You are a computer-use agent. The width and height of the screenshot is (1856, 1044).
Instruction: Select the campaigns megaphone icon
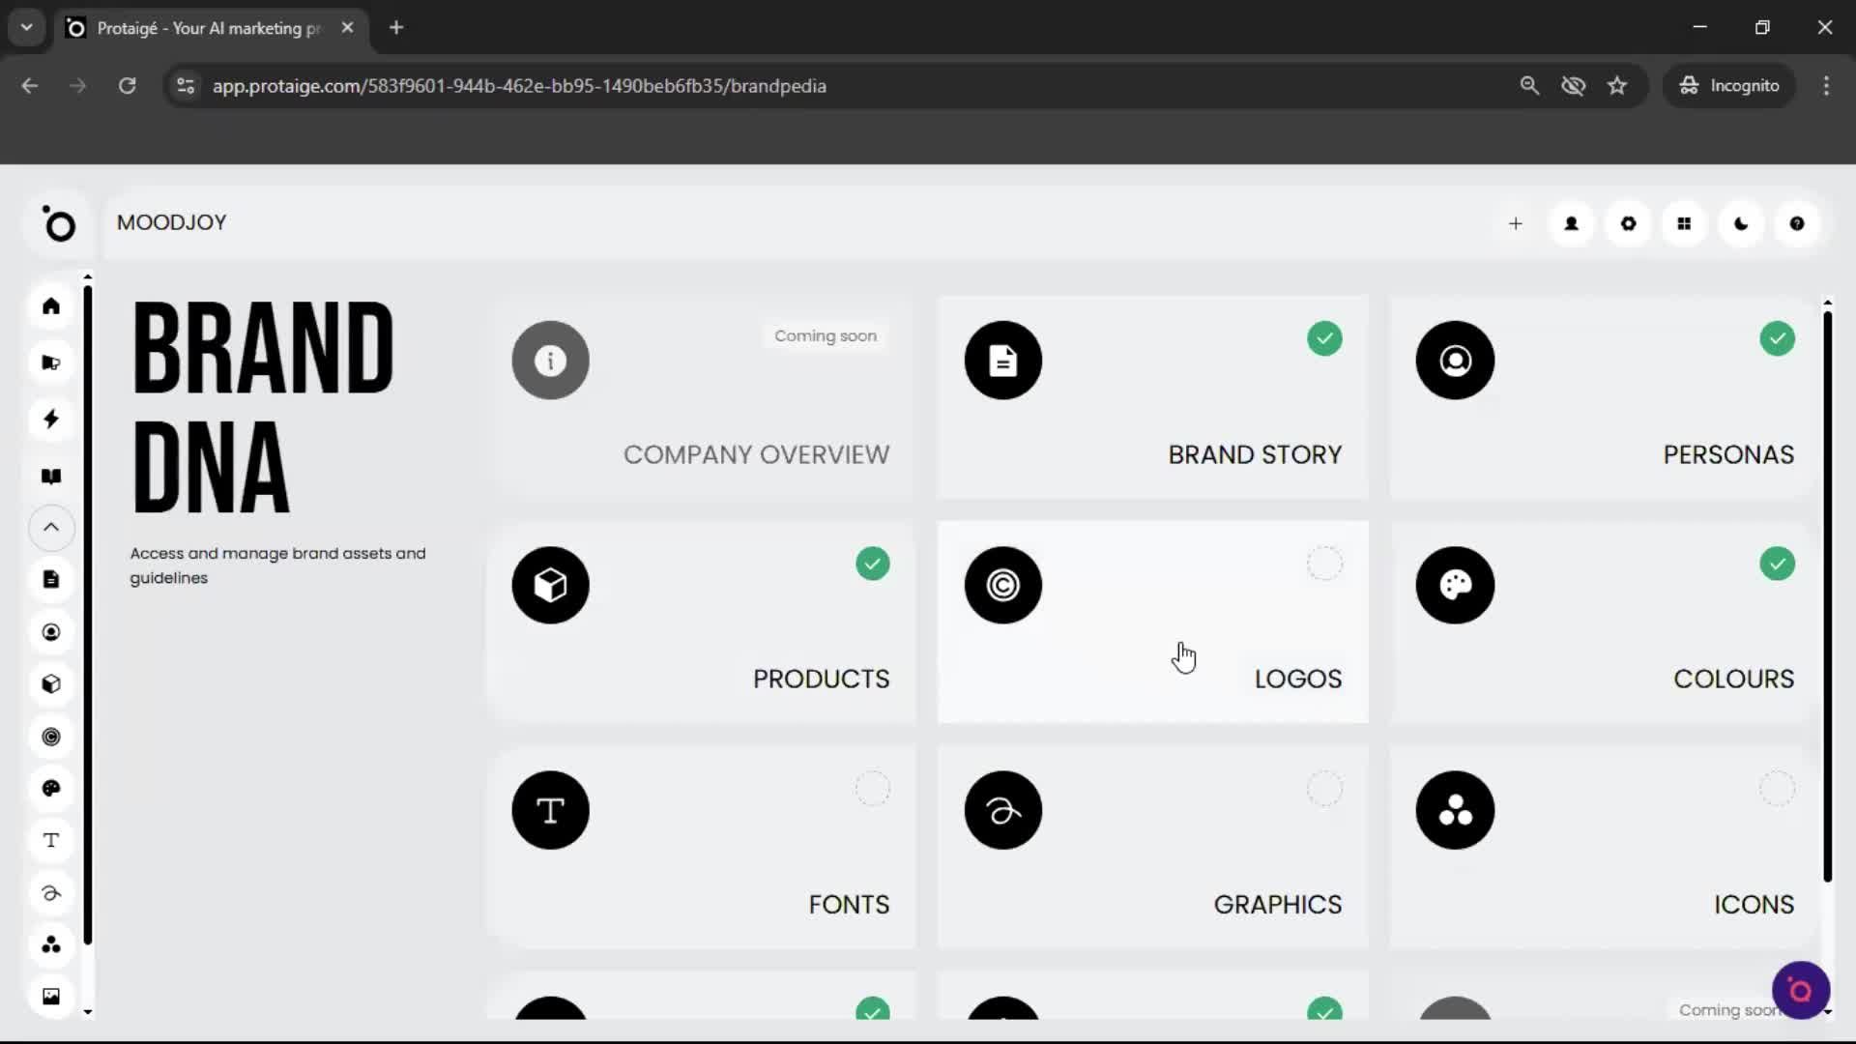tap(50, 362)
